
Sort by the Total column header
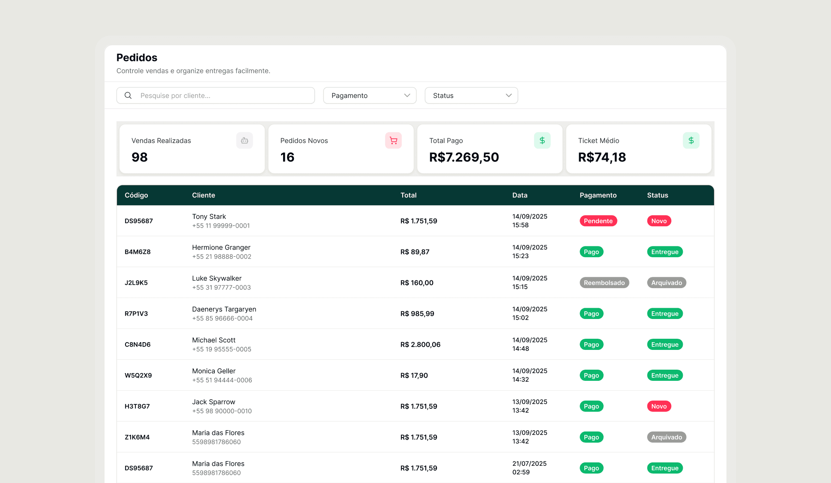pyautogui.click(x=408, y=195)
